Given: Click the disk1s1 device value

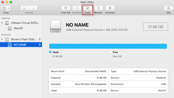Looking at the screenshot, I should 162,90.
